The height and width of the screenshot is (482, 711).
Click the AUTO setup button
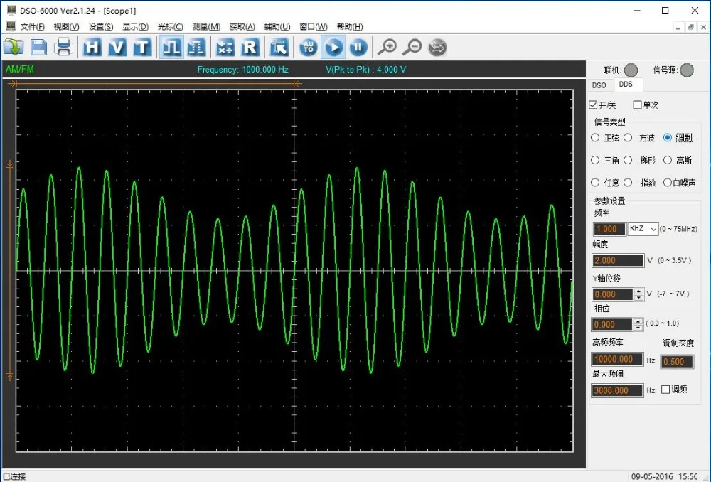click(x=309, y=47)
